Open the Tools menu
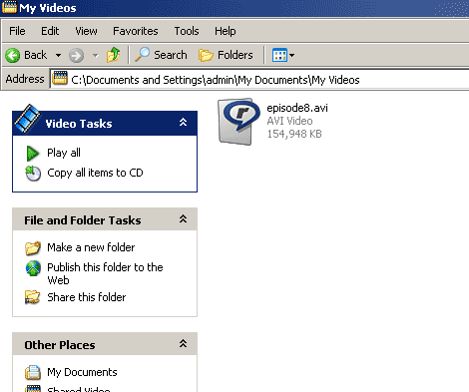The image size is (469, 392). [187, 31]
